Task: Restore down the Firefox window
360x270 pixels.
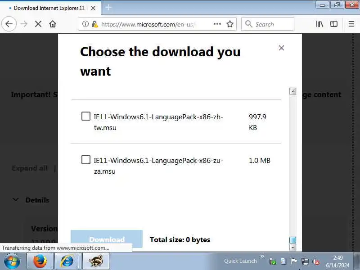Action: click(337, 5)
